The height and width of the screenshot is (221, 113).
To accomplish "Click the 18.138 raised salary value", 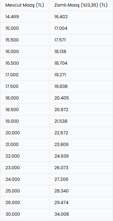I will coord(81,51).
